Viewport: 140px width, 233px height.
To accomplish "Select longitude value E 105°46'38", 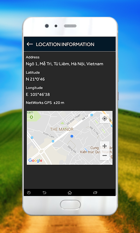I will [x=38, y=94].
